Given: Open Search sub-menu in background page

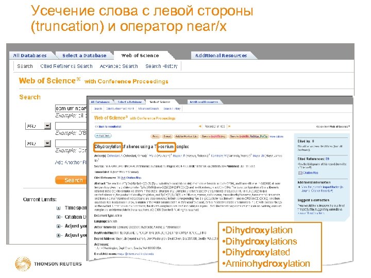Looking at the screenshot, I should point(25,66).
